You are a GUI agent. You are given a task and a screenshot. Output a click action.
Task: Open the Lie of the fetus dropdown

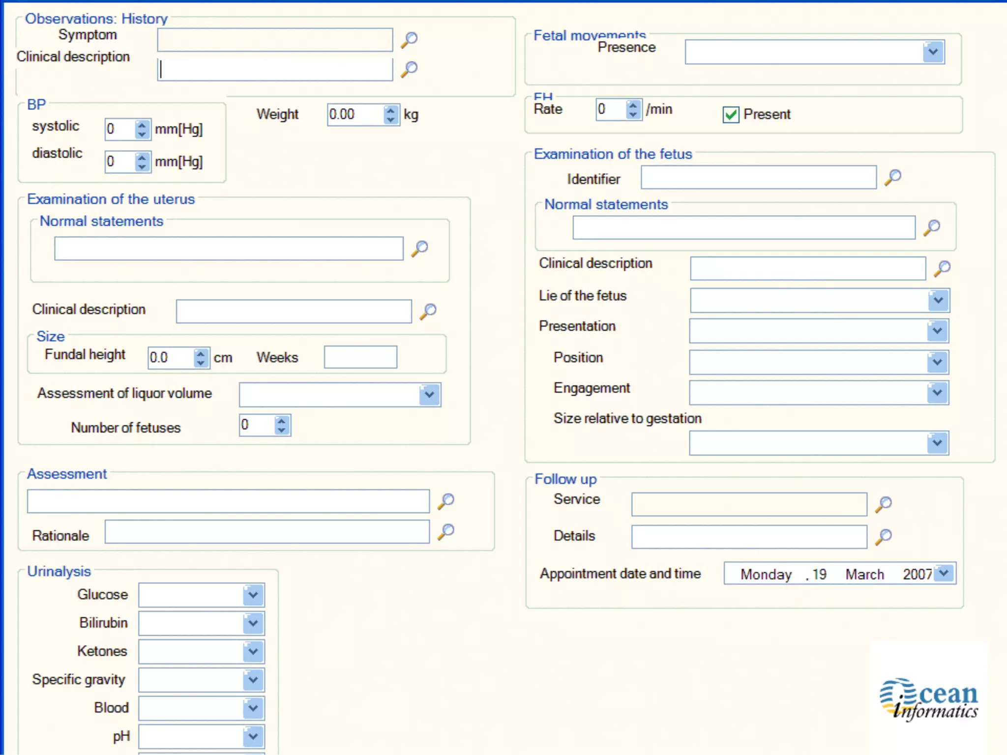938,300
